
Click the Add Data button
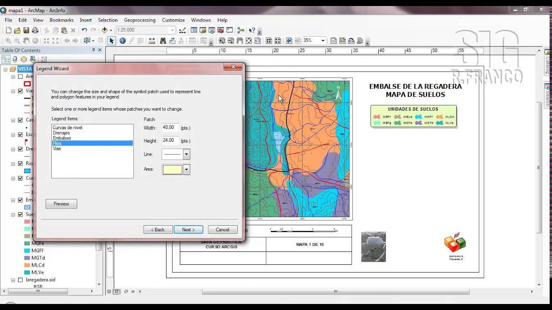[x=104, y=30]
